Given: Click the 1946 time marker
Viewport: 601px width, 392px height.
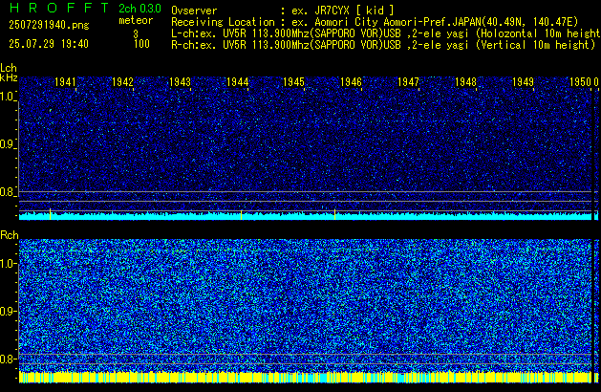Looking at the screenshot, I should point(351,82).
